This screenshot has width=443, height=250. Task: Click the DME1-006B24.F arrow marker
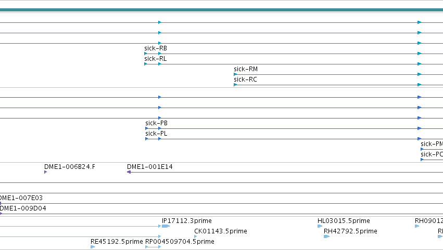(46, 172)
